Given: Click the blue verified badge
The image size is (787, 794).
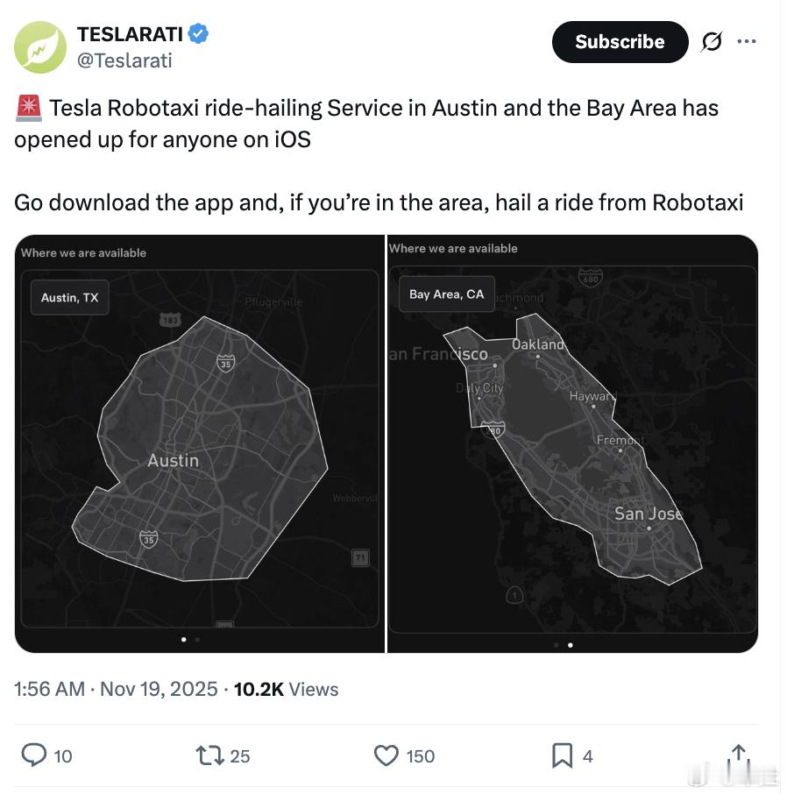Looking at the screenshot, I should (198, 34).
